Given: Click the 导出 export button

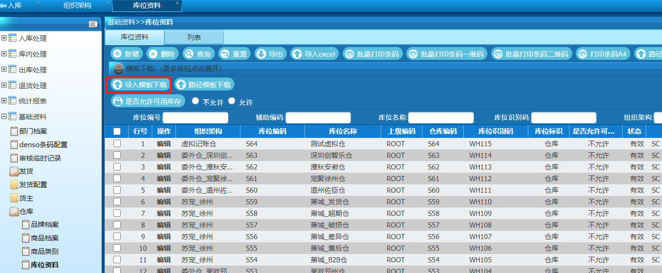Looking at the screenshot, I should click(x=271, y=54).
